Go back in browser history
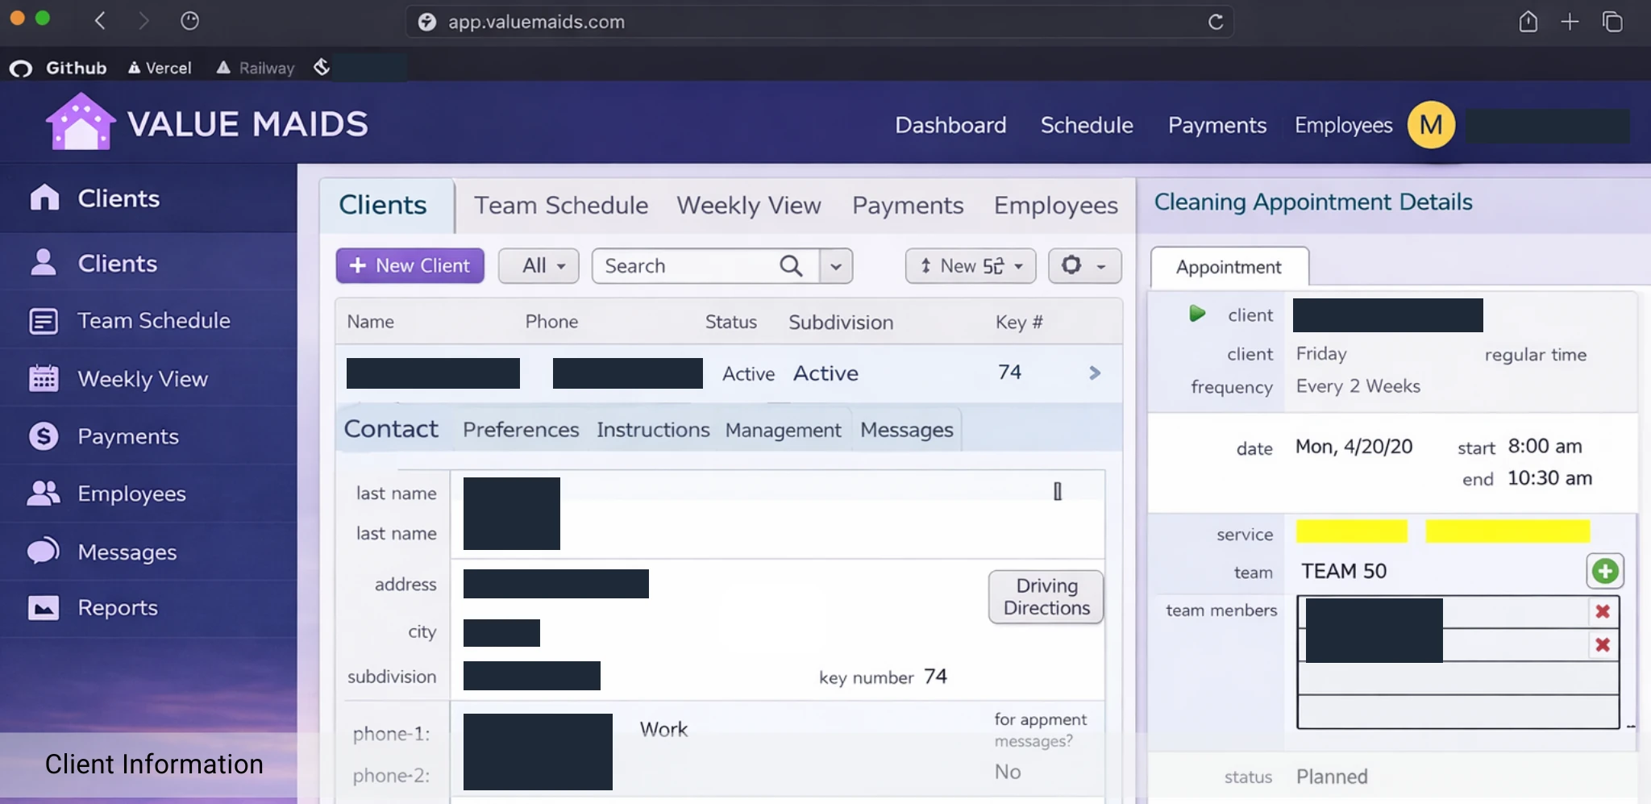 (100, 21)
